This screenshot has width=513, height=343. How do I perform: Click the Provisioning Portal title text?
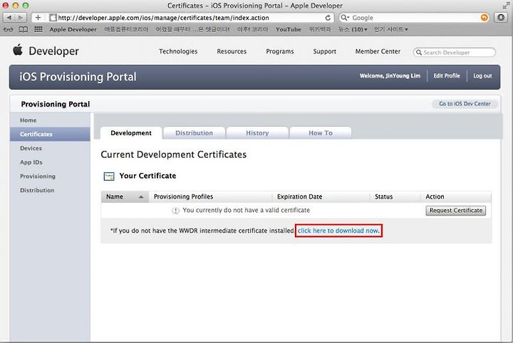click(56, 104)
